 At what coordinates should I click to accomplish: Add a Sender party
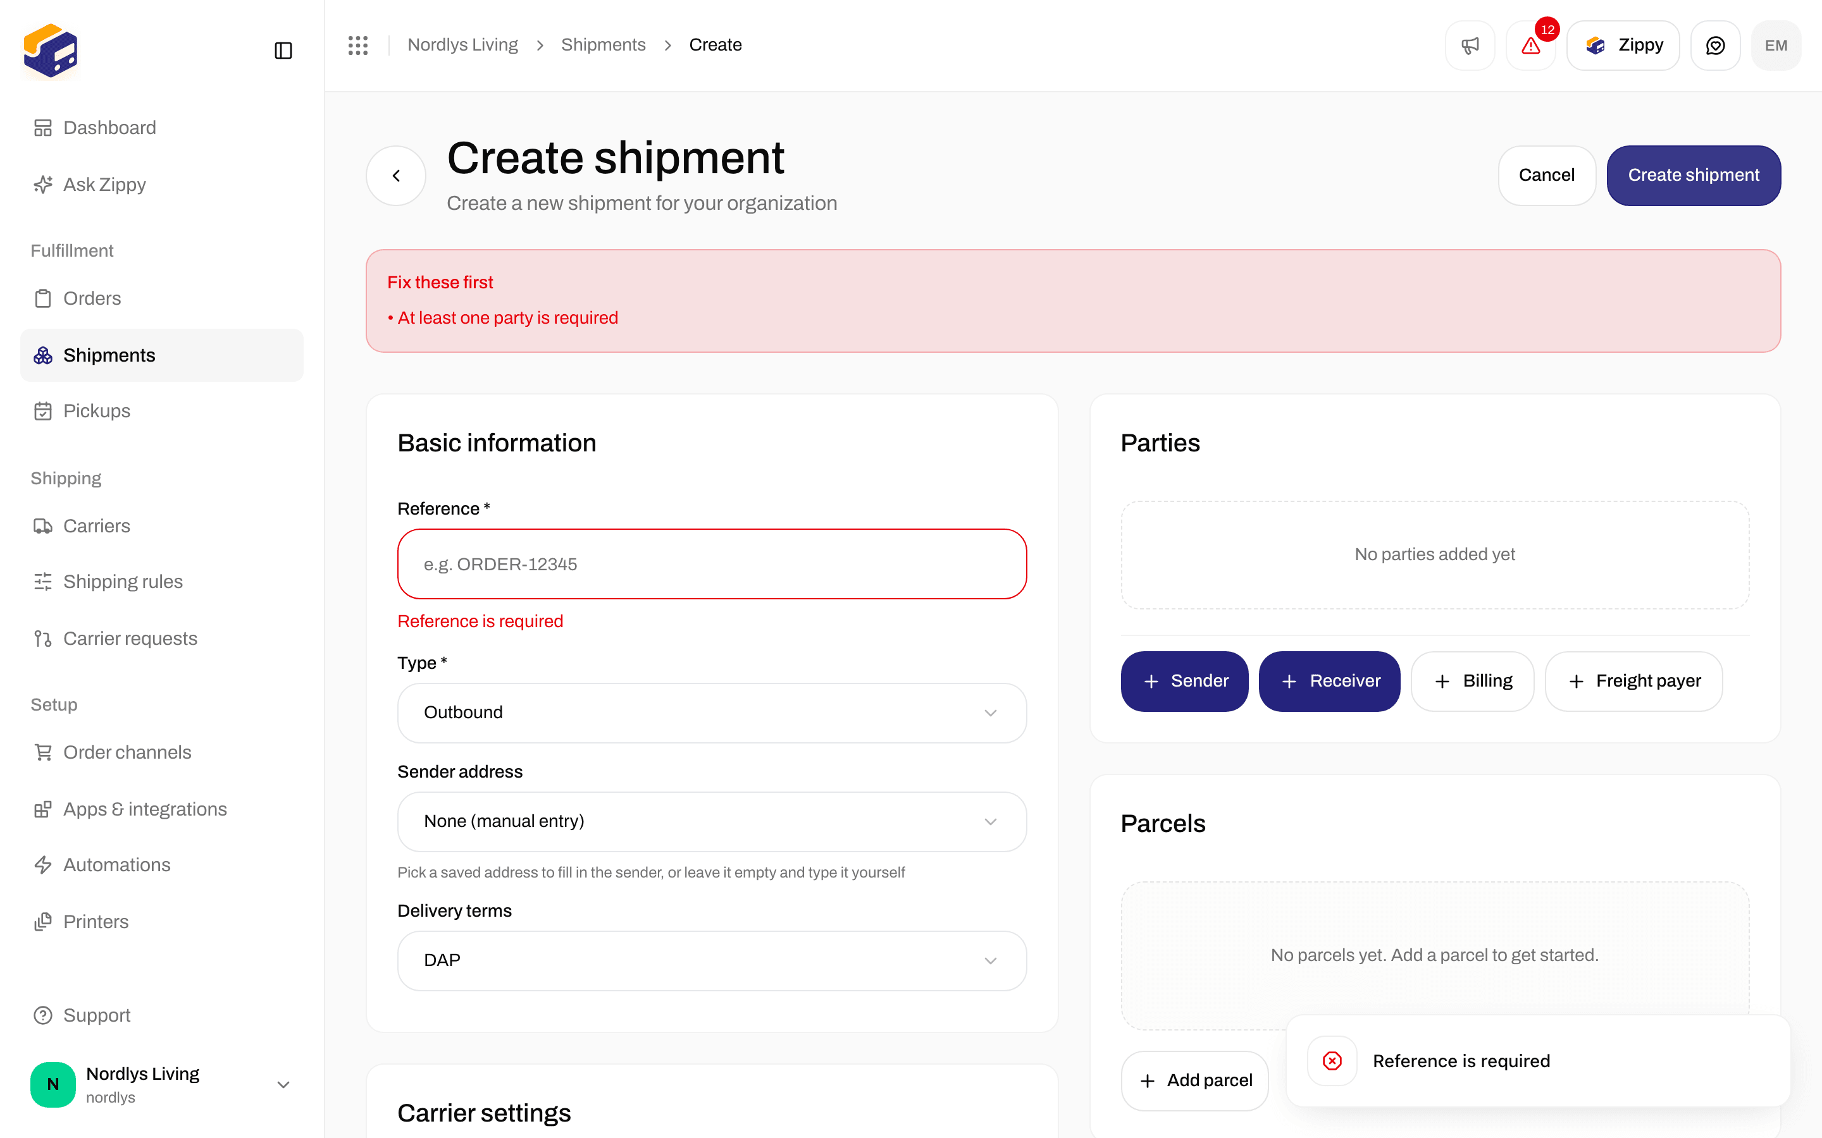click(1184, 681)
